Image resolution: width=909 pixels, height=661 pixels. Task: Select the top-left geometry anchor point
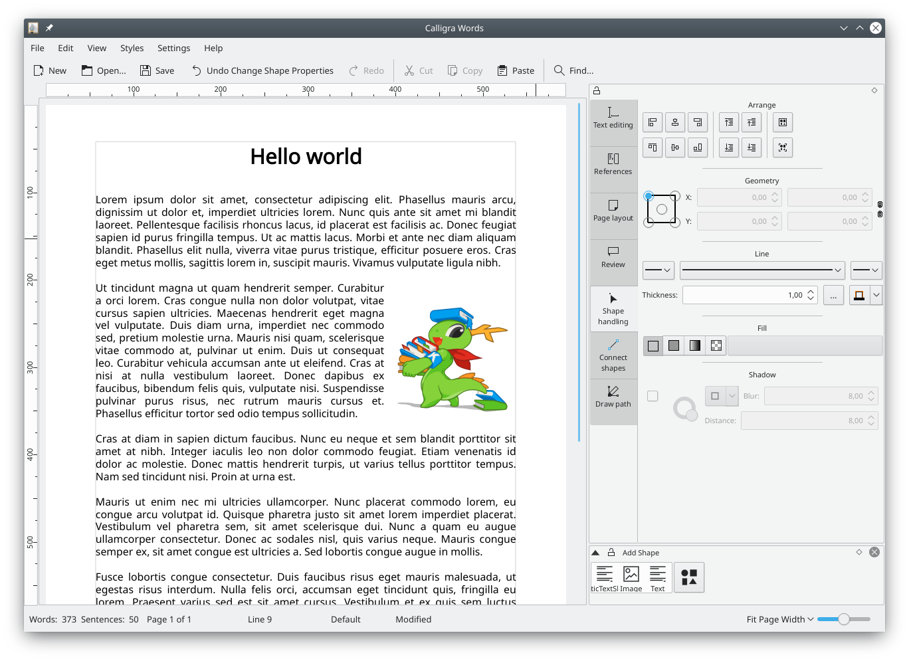[649, 196]
